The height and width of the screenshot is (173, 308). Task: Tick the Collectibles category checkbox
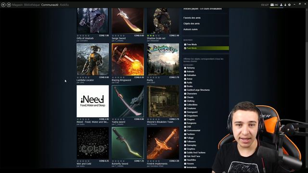(185, 105)
